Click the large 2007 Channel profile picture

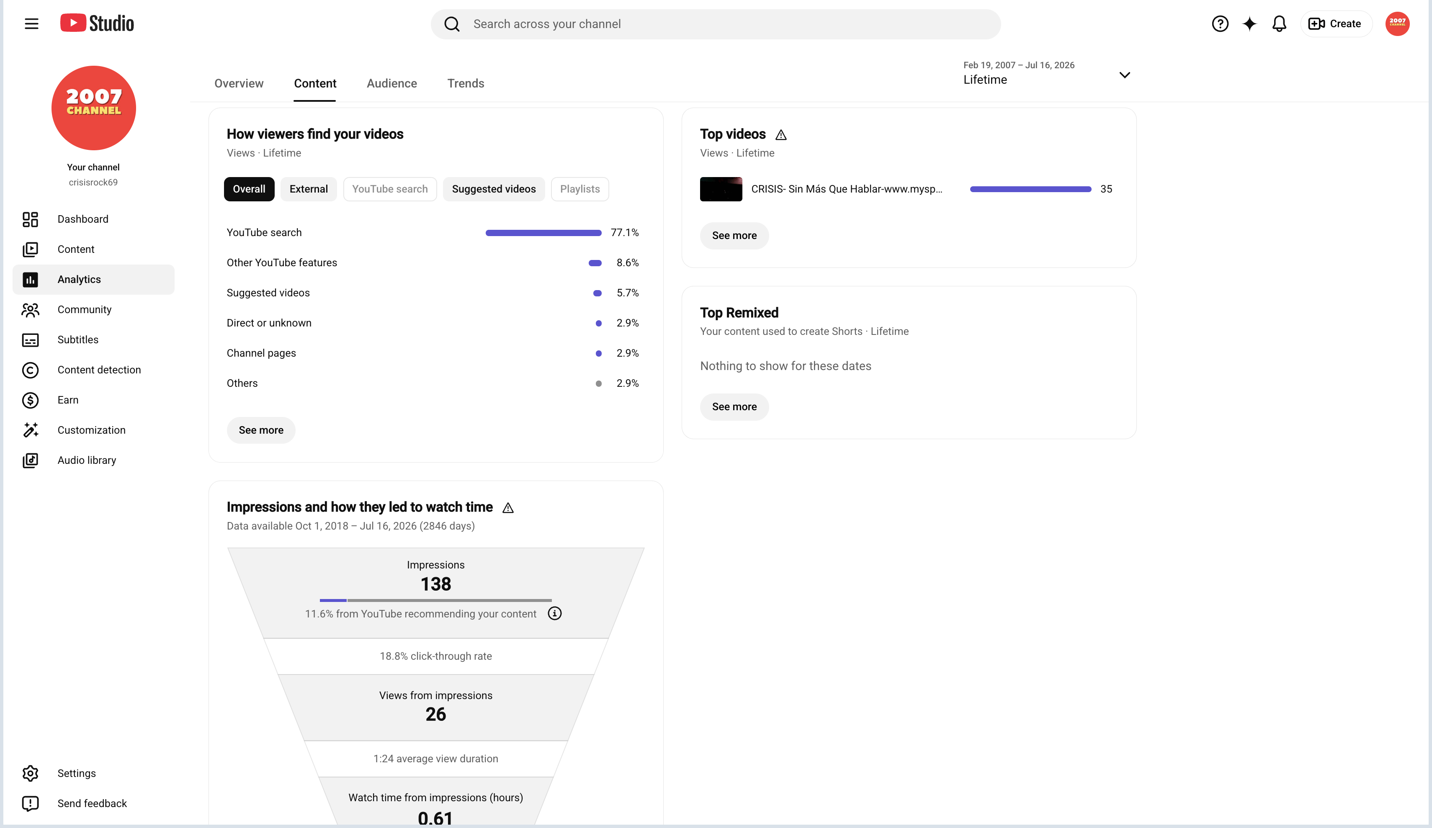94,108
